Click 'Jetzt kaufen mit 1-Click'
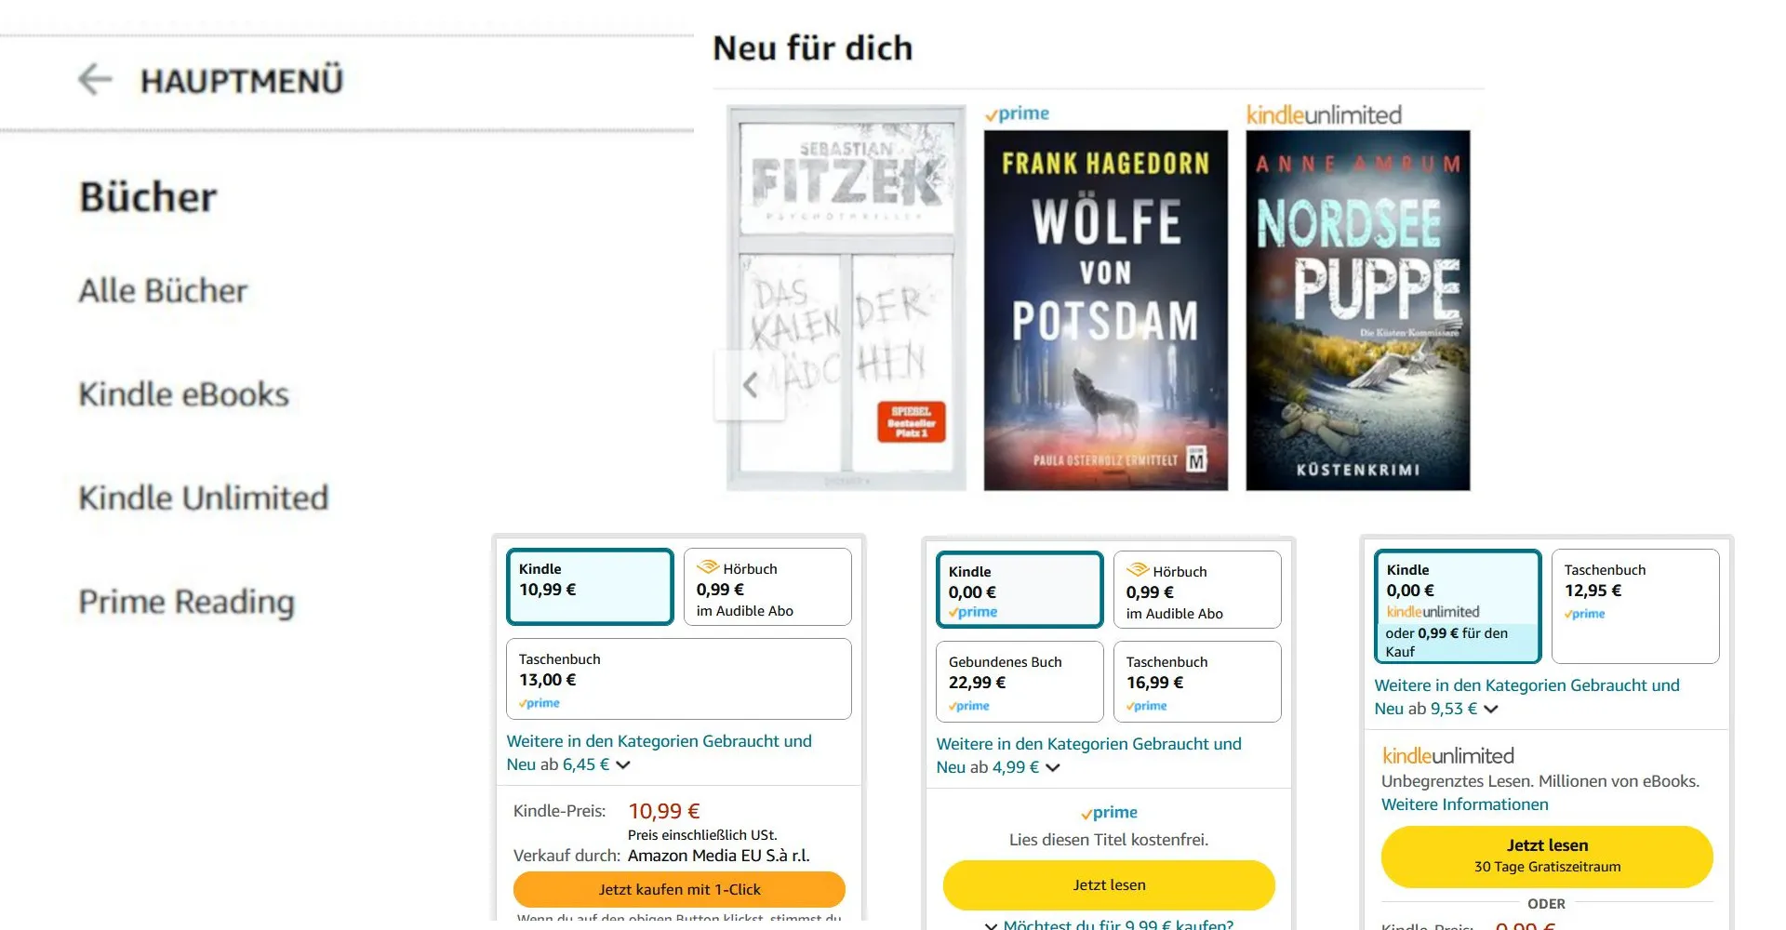1786x930 pixels. [x=679, y=889]
